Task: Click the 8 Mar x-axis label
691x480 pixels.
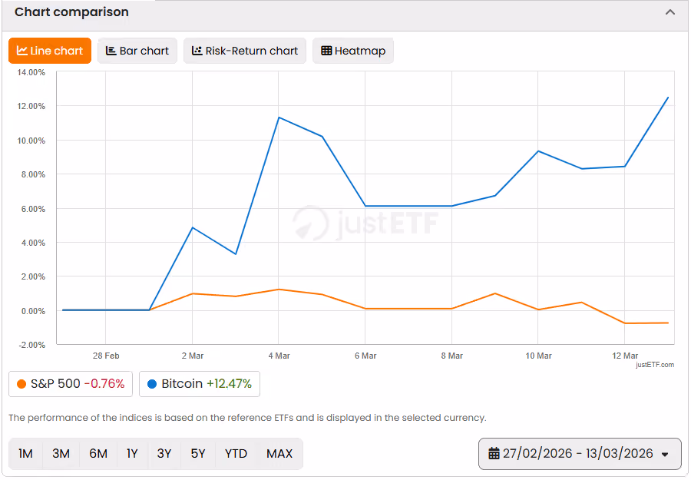Action: [x=451, y=356]
